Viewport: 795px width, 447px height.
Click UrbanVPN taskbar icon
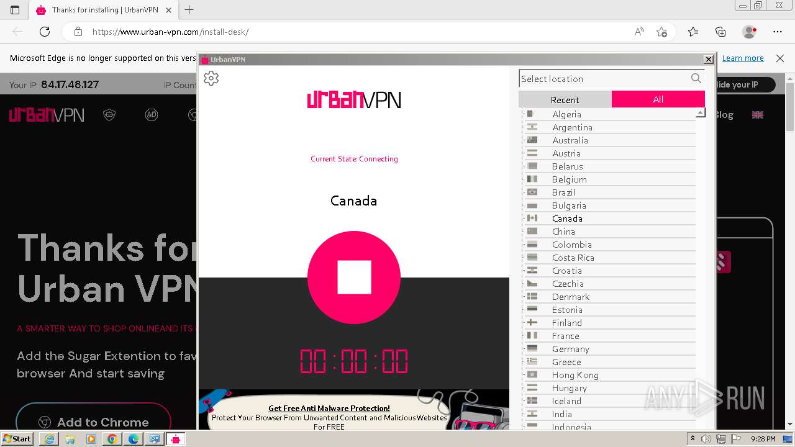[176, 439]
